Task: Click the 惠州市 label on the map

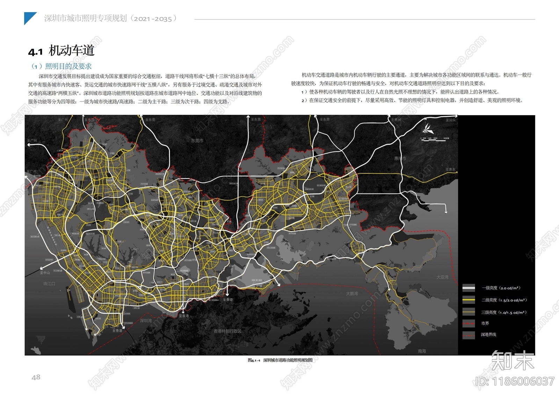Action: pyautogui.click(x=400, y=159)
